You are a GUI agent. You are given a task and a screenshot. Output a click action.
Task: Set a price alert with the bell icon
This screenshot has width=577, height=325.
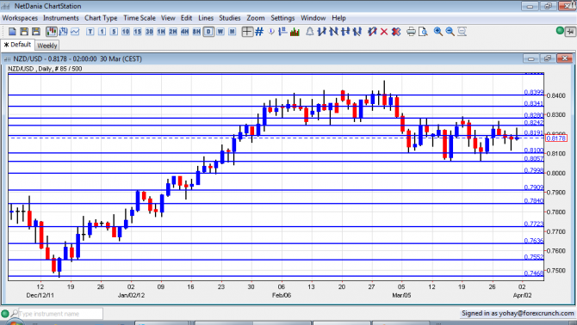[310, 32]
